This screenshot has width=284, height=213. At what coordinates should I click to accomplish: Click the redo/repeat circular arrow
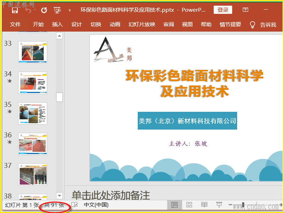[44, 10]
